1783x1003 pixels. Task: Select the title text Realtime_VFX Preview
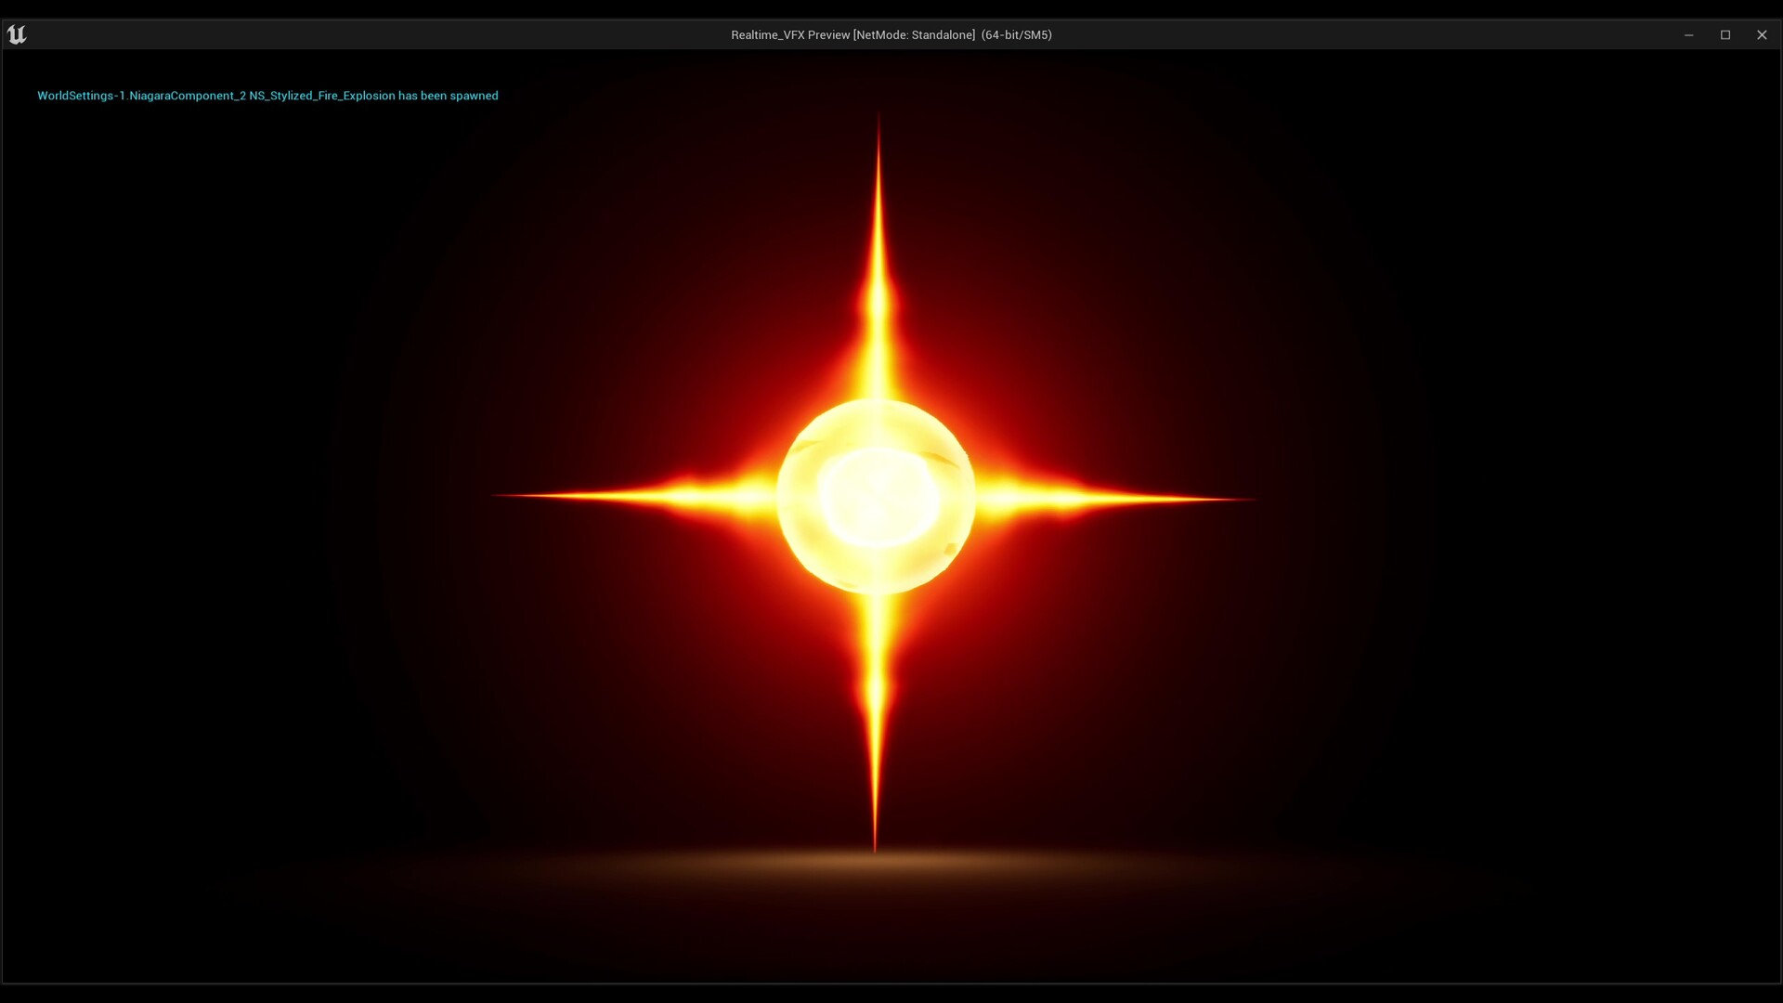pyautogui.click(x=789, y=34)
